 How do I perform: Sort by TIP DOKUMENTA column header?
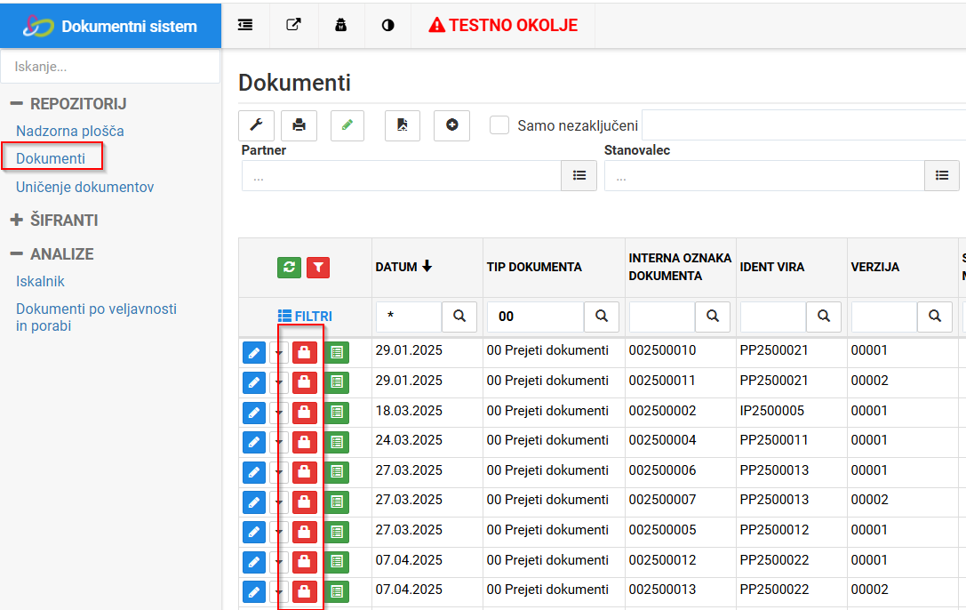[534, 267]
